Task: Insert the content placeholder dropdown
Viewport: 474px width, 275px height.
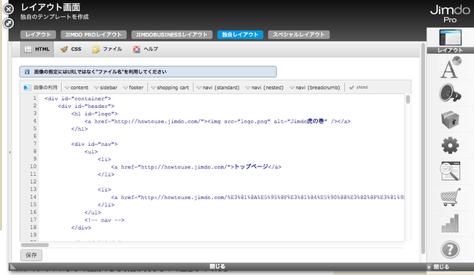Action: tap(77, 88)
